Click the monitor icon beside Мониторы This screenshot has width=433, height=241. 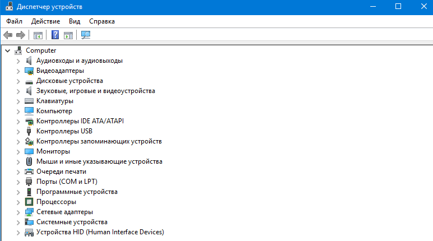coord(29,151)
